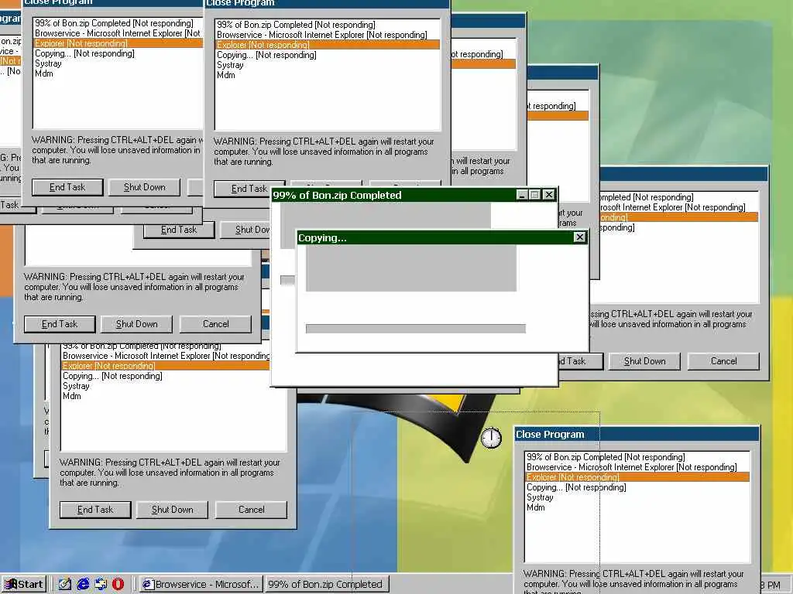Click the bottom-right Close Program dialog title bar
Screen dimensions: 793x594
(x=637, y=435)
